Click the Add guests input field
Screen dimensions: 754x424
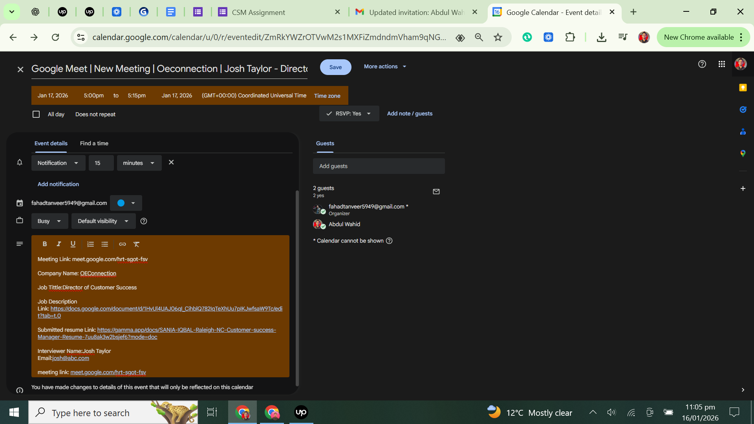pos(379,166)
